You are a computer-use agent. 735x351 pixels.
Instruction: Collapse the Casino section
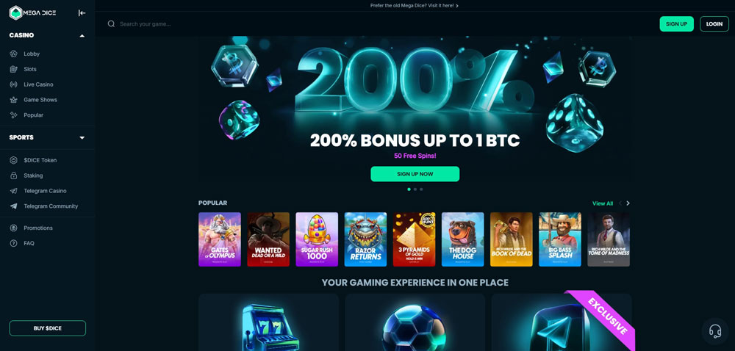(x=82, y=35)
